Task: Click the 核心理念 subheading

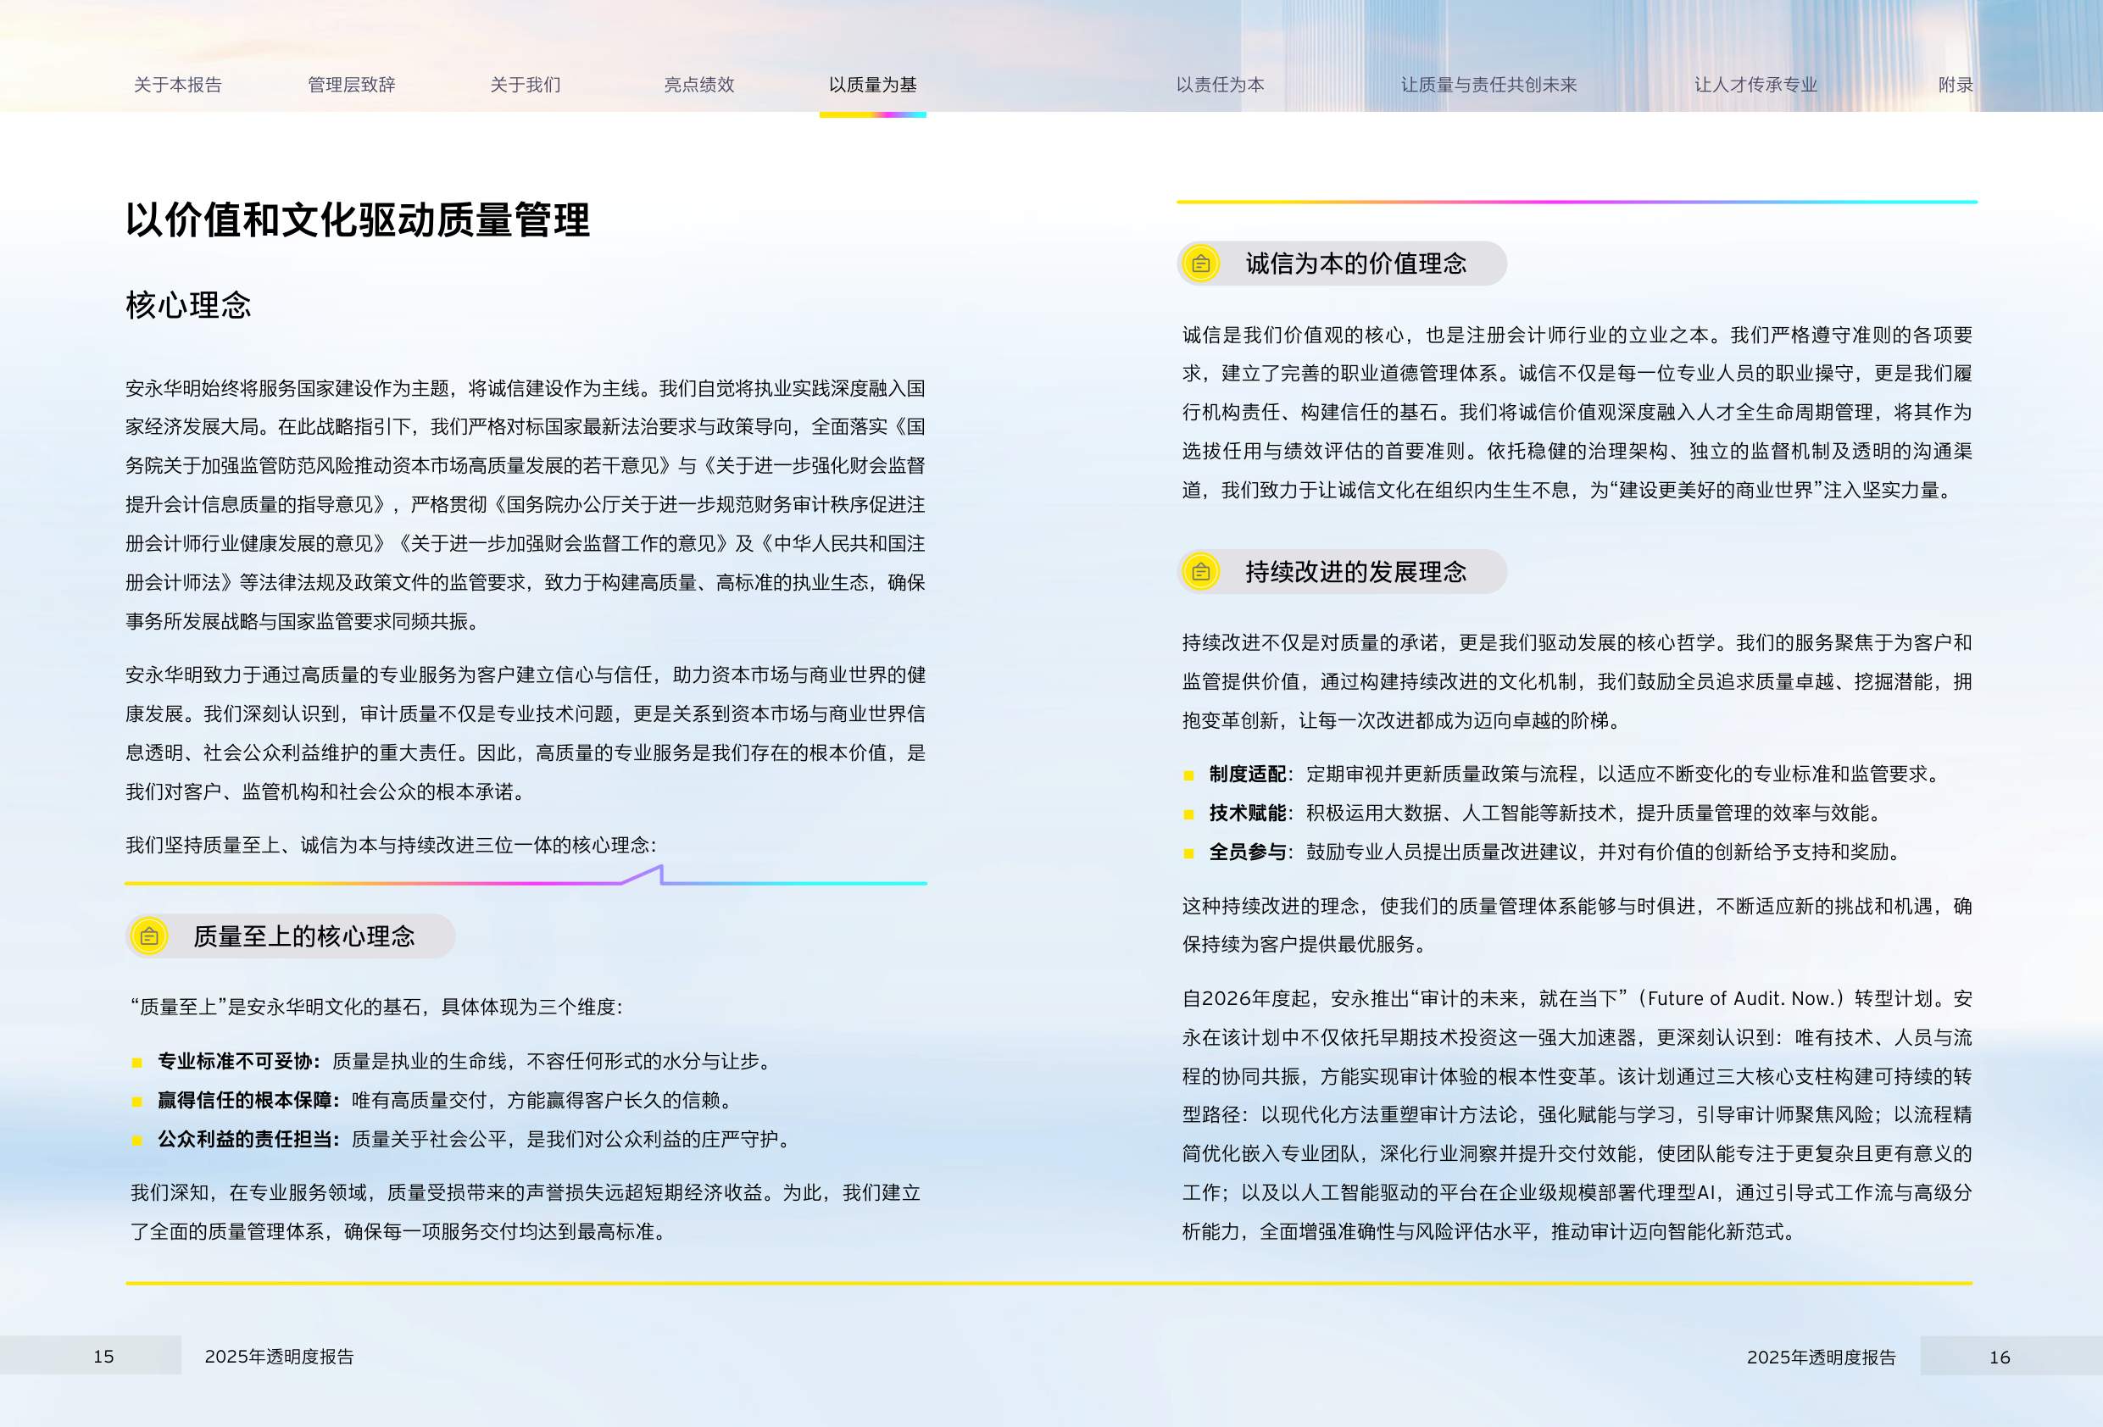Action: click(x=188, y=305)
